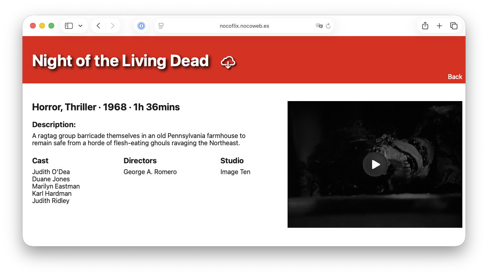Click the video thumbnail image
This screenshot has height=276, width=488.
(x=375, y=164)
